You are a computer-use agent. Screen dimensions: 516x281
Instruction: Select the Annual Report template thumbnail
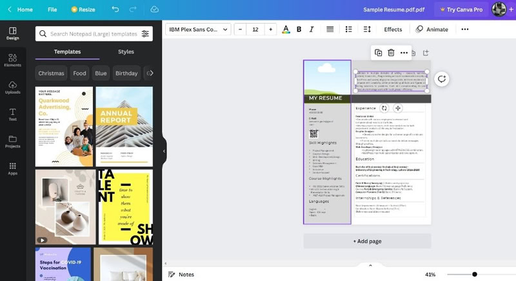tap(124, 127)
